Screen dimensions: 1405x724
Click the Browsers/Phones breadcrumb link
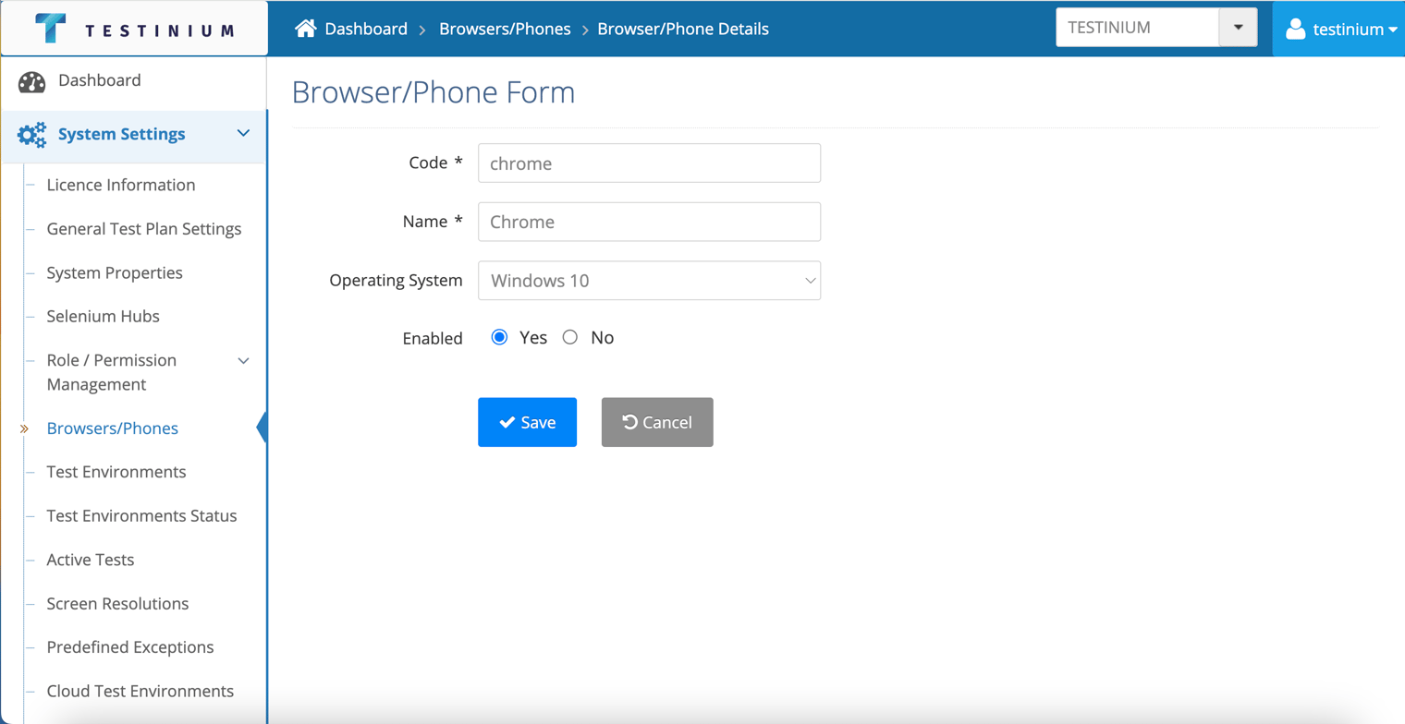point(507,29)
